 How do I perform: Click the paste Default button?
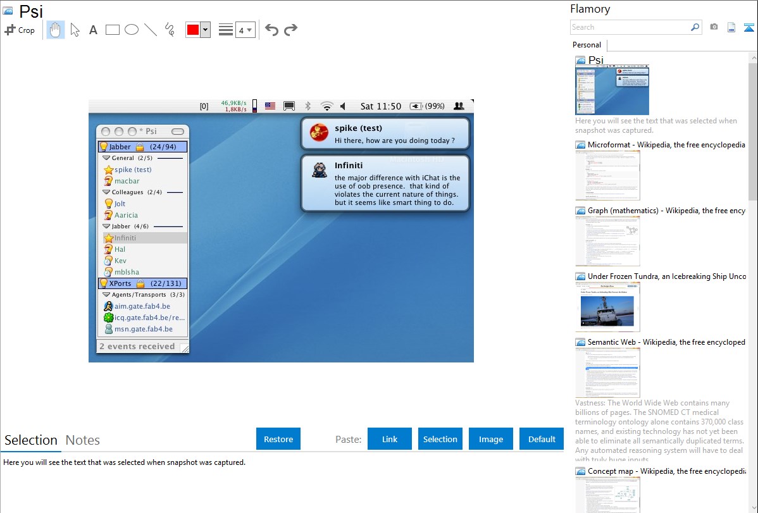542,439
